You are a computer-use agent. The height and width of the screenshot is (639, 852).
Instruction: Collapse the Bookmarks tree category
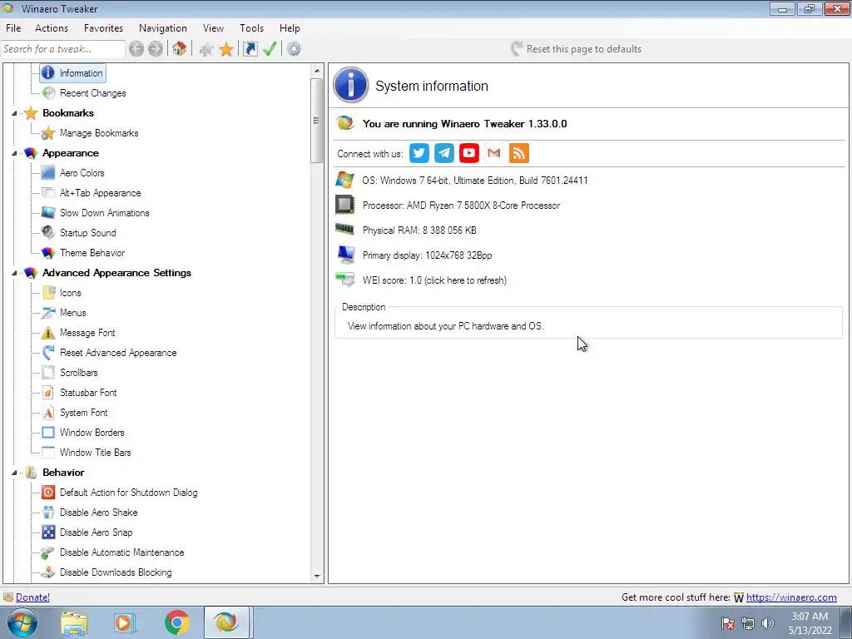pos(15,113)
